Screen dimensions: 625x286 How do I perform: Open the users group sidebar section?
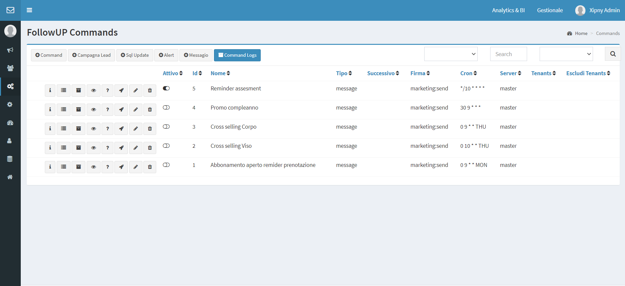pos(10,68)
